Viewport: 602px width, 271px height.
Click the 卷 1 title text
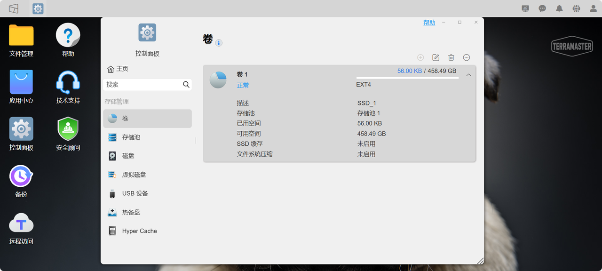point(242,74)
